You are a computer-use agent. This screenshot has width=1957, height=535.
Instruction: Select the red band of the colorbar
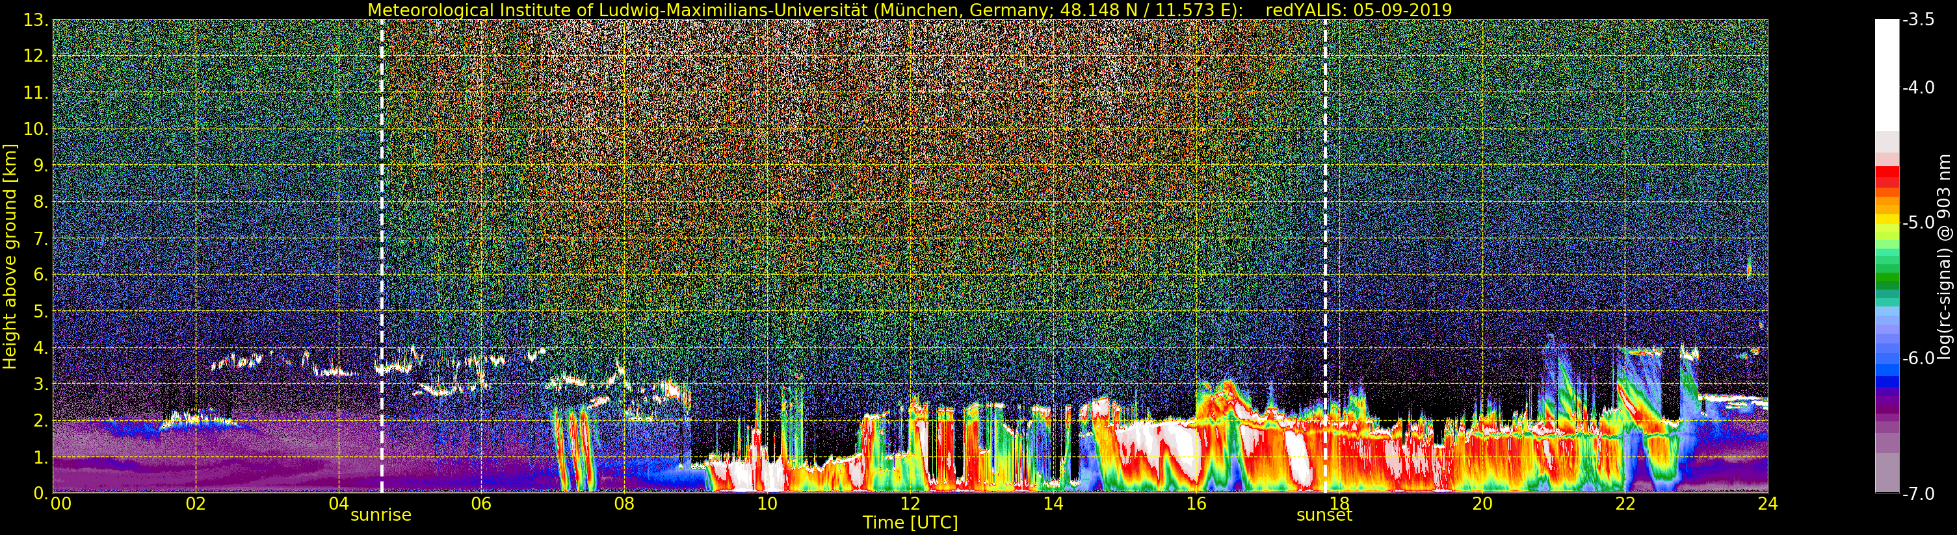1886,176
